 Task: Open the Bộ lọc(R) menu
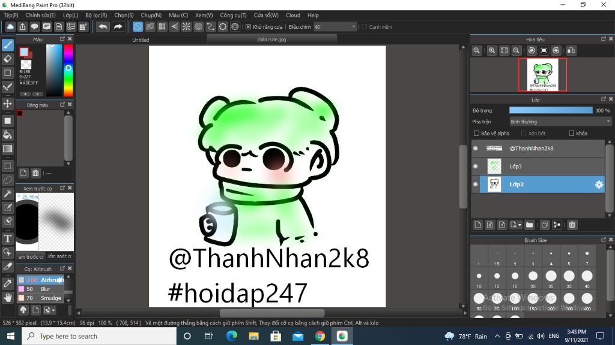pyautogui.click(x=96, y=15)
